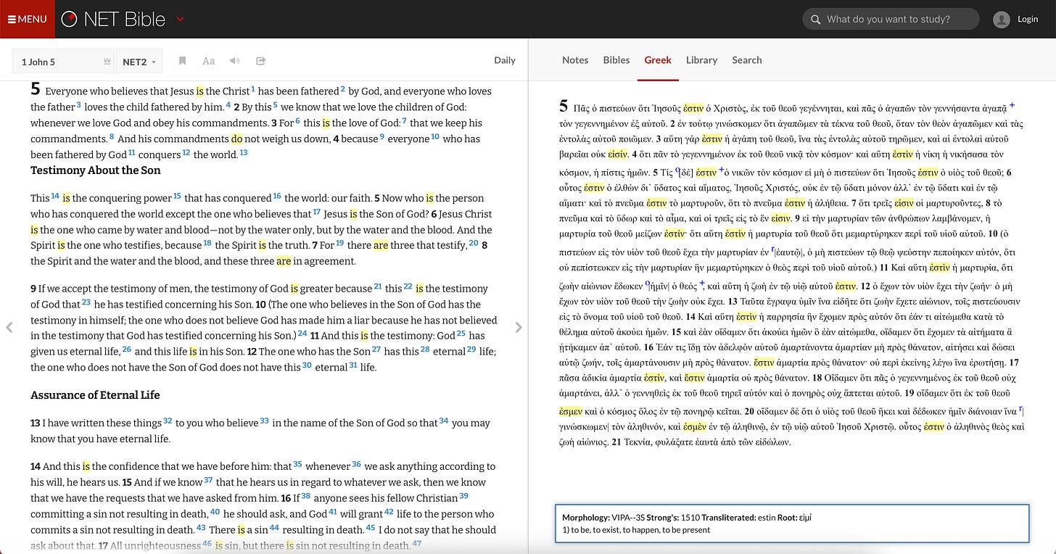Open the NET2 translation dropdown

click(139, 62)
